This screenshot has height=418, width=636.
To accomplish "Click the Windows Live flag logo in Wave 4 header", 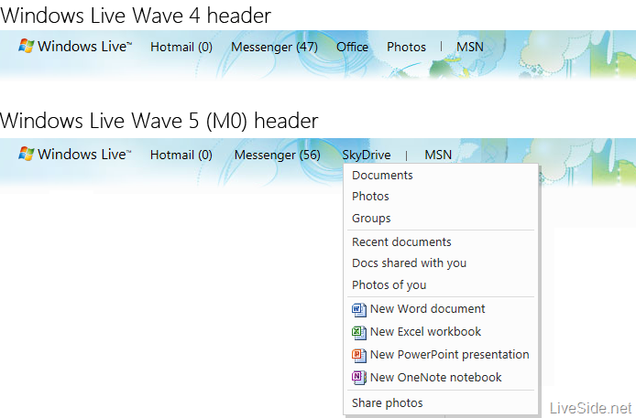I will (x=26, y=46).
